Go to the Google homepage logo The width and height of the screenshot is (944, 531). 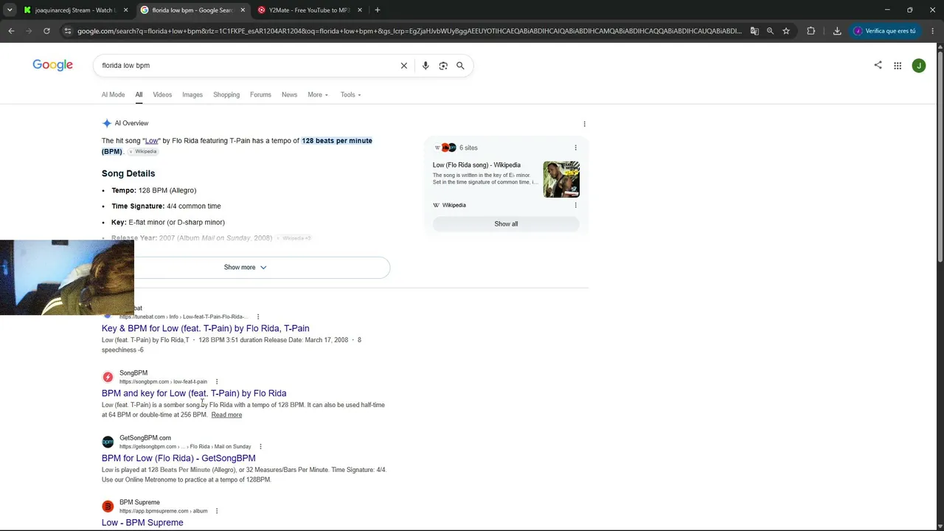52,65
